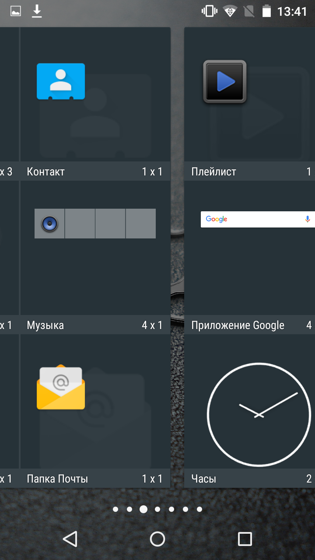Go to the last page indicator dot

click(x=199, y=509)
